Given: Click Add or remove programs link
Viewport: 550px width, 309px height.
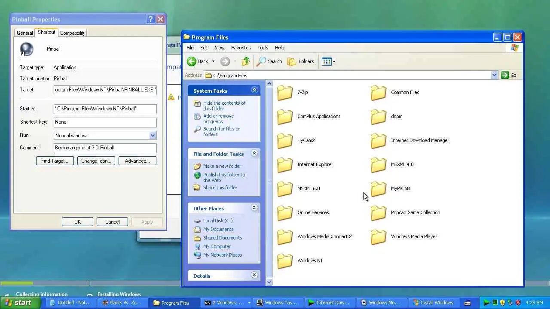Looking at the screenshot, I should point(218,118).
